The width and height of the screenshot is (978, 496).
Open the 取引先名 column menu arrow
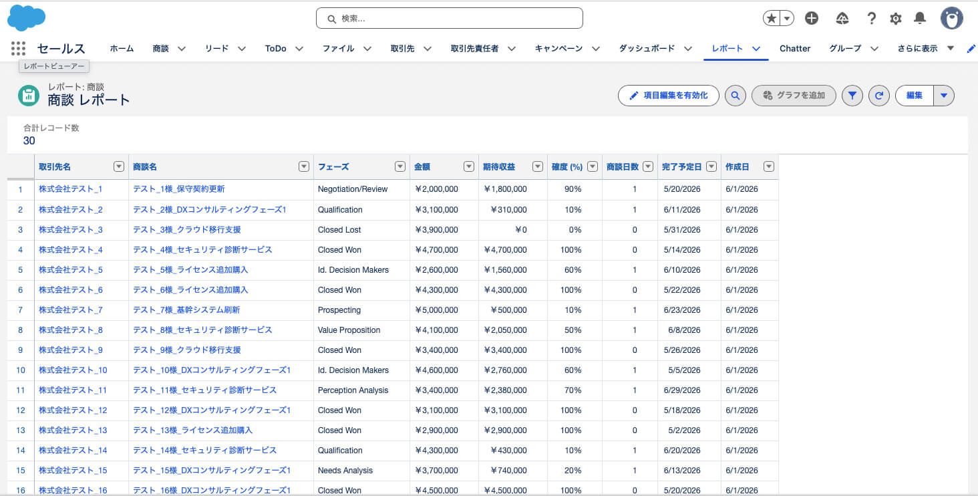[x=119, y=166]
